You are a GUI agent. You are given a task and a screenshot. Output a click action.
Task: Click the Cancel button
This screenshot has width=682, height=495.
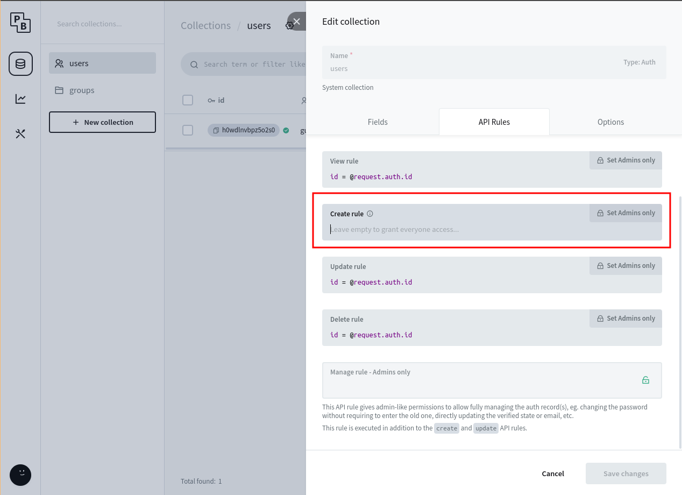553,473
